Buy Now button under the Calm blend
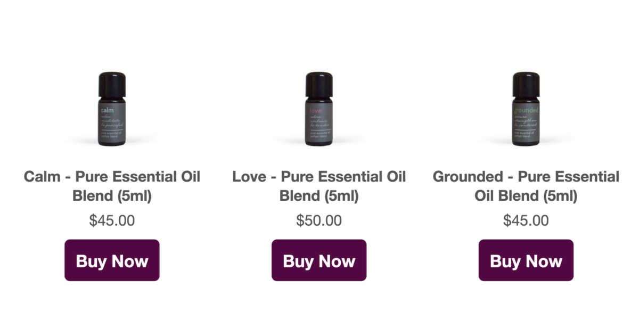Viewport: 639px width, 312px height. (x=112, y=260)
